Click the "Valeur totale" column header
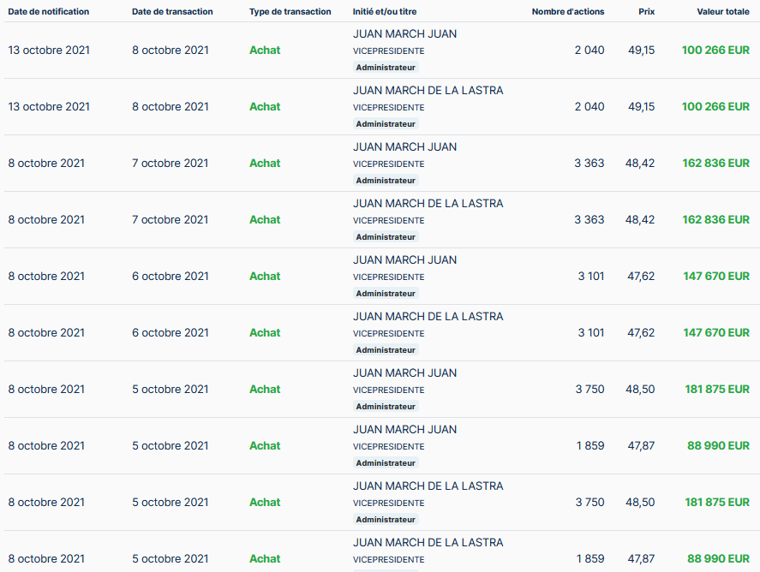Screen dimensions: 760x572 pyautogui.click(x=723, y=12)
